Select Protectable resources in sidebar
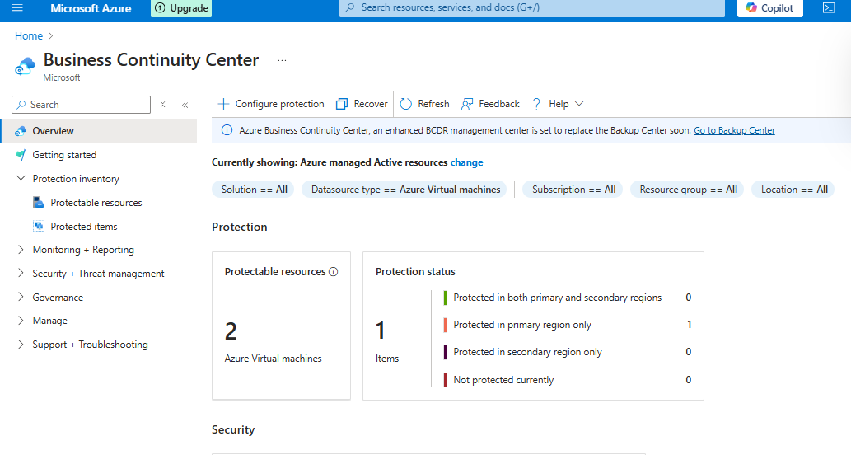The width and height of the screenshot is (851, 455). (96, 203)
